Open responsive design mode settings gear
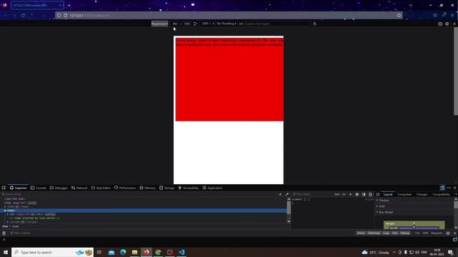458x257 pixels. [x=447, y=24]
